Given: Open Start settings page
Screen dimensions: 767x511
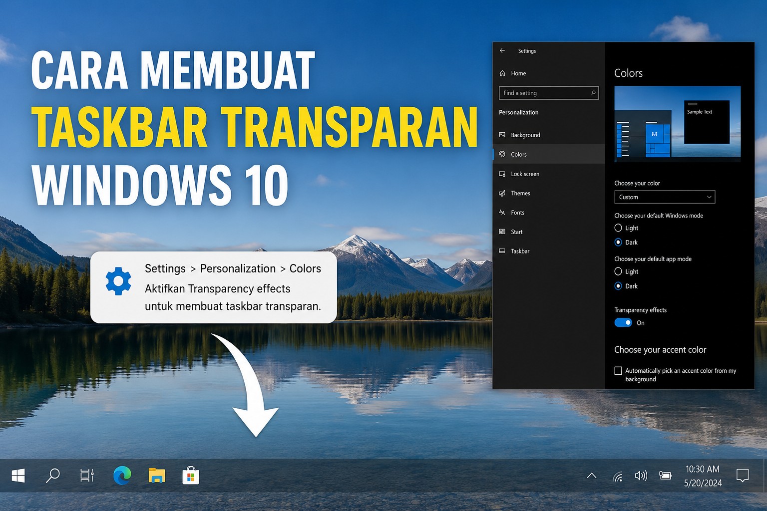Looking at the screenshot, I should click(549, 232).
